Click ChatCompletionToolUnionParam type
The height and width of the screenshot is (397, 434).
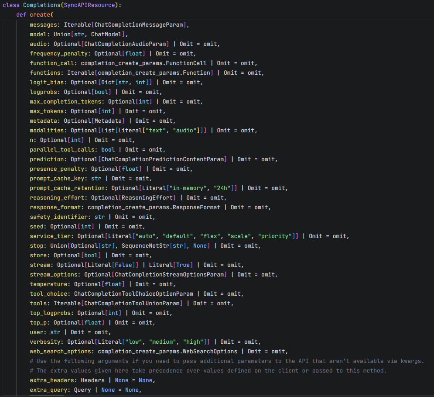(132, 303)
